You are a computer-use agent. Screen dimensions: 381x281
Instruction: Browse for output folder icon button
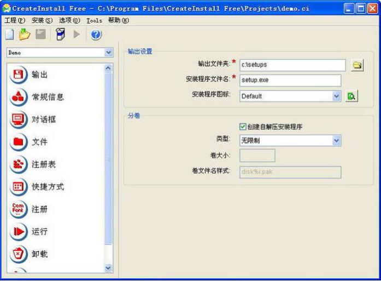(357, 65)
